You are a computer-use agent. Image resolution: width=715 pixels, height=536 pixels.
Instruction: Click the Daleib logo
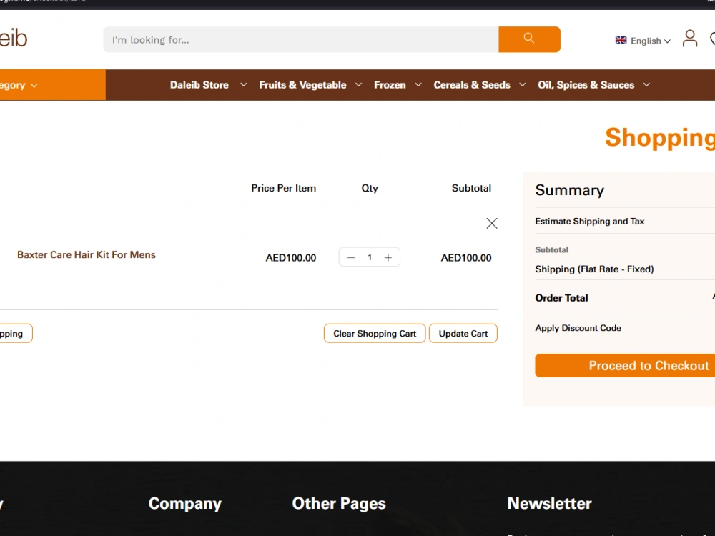point(13,39)
